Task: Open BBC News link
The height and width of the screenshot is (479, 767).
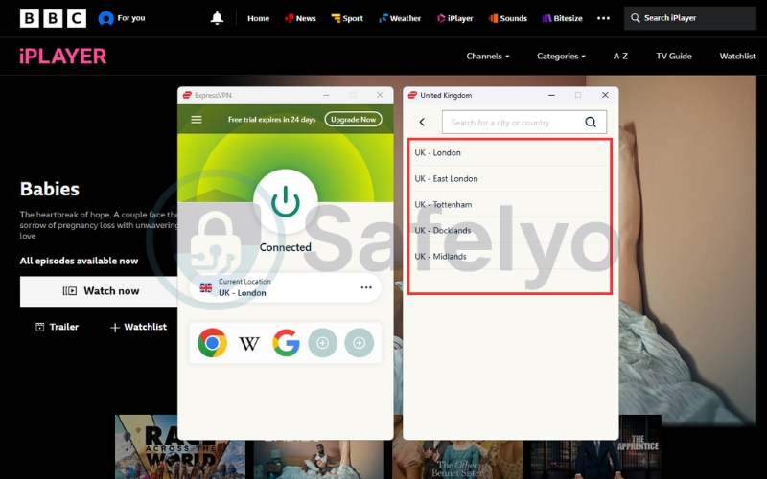Action: [300, 18]
